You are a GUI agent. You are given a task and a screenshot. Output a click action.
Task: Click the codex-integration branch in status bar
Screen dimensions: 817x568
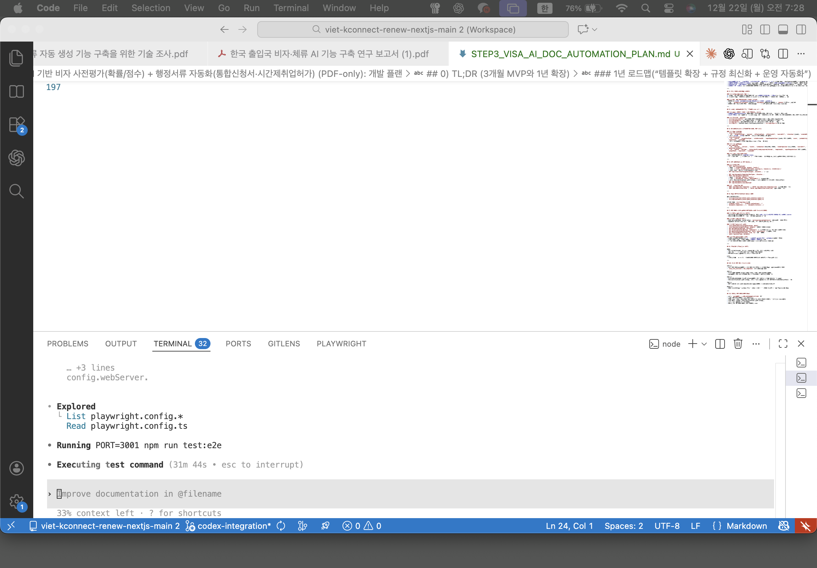tap(234, 526)
